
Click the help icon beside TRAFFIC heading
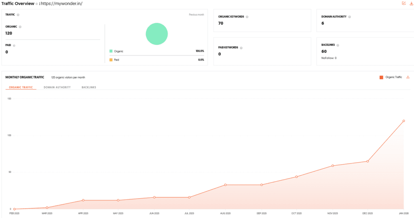[18, 15]
